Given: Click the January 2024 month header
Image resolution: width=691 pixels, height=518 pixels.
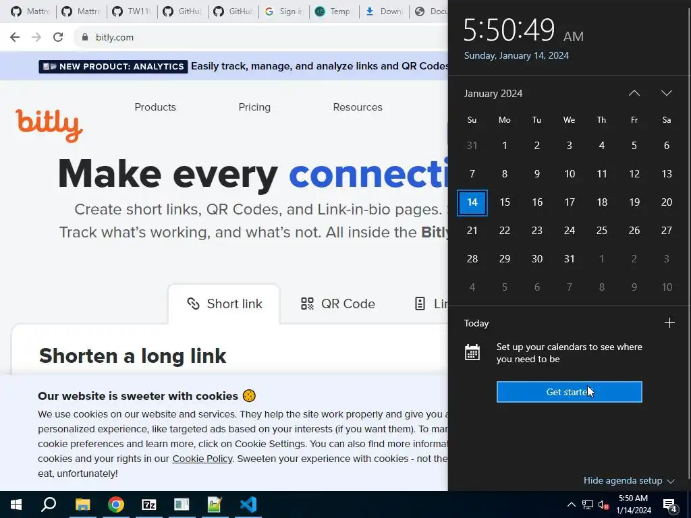Looking at the screenshot, I should click(493, 93).
